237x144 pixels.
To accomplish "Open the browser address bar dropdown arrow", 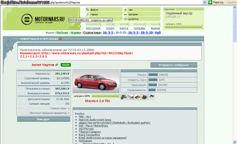I will point(204,2).
